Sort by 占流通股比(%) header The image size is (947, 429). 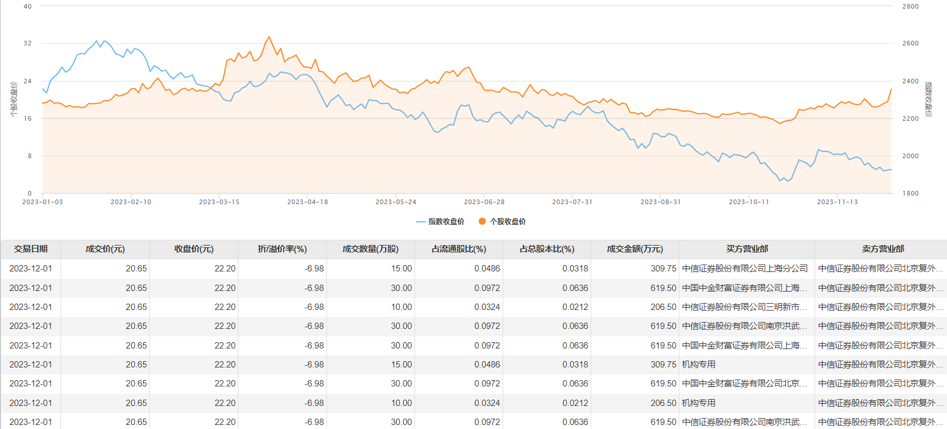(459, 249)
